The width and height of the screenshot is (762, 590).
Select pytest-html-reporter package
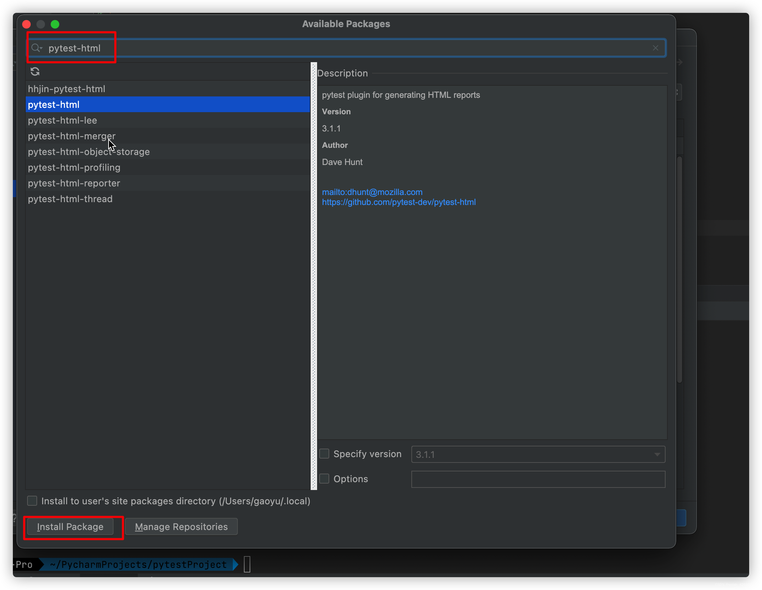point(168,183)
